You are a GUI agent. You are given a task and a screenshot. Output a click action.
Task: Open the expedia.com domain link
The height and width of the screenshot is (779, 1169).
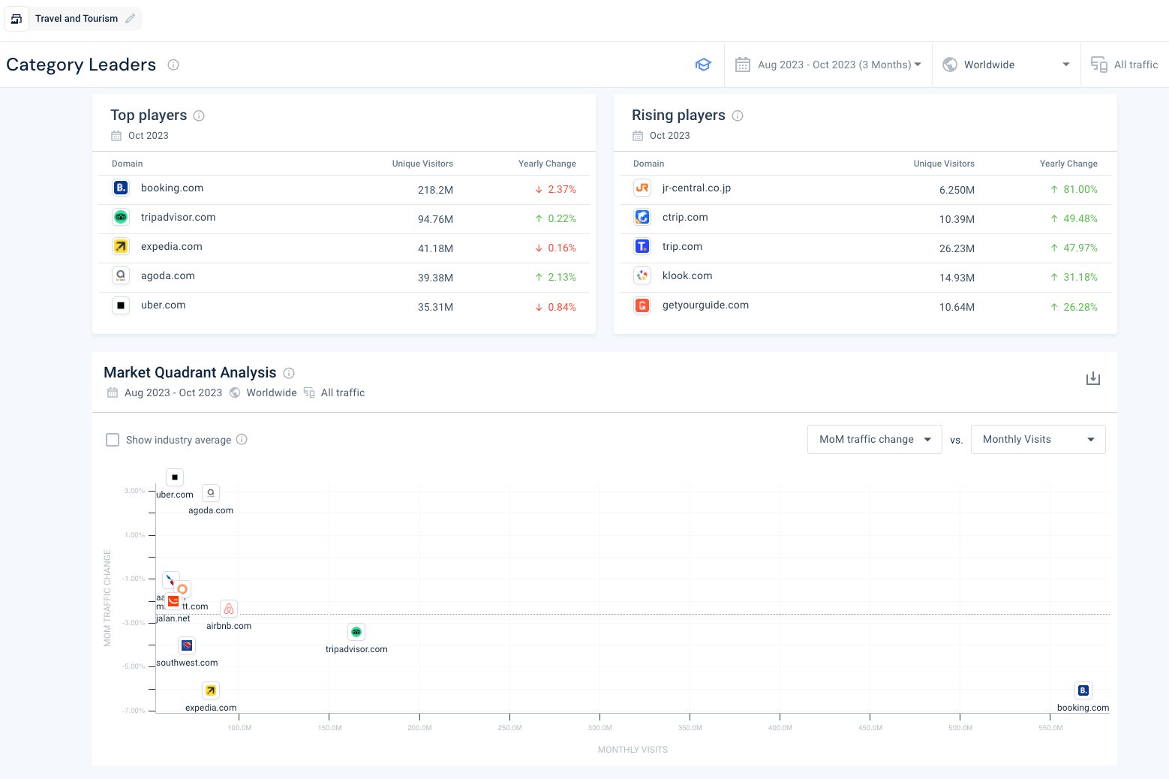[x=171, y=247]
